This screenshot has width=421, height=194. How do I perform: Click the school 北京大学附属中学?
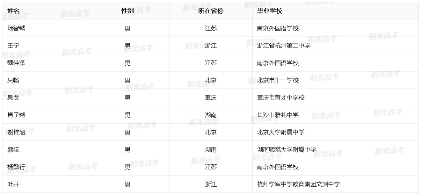(x=281, y=132)
